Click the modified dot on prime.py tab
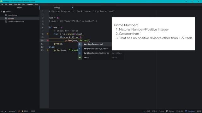This screenshot has height=113, width=202. point(72,8)
